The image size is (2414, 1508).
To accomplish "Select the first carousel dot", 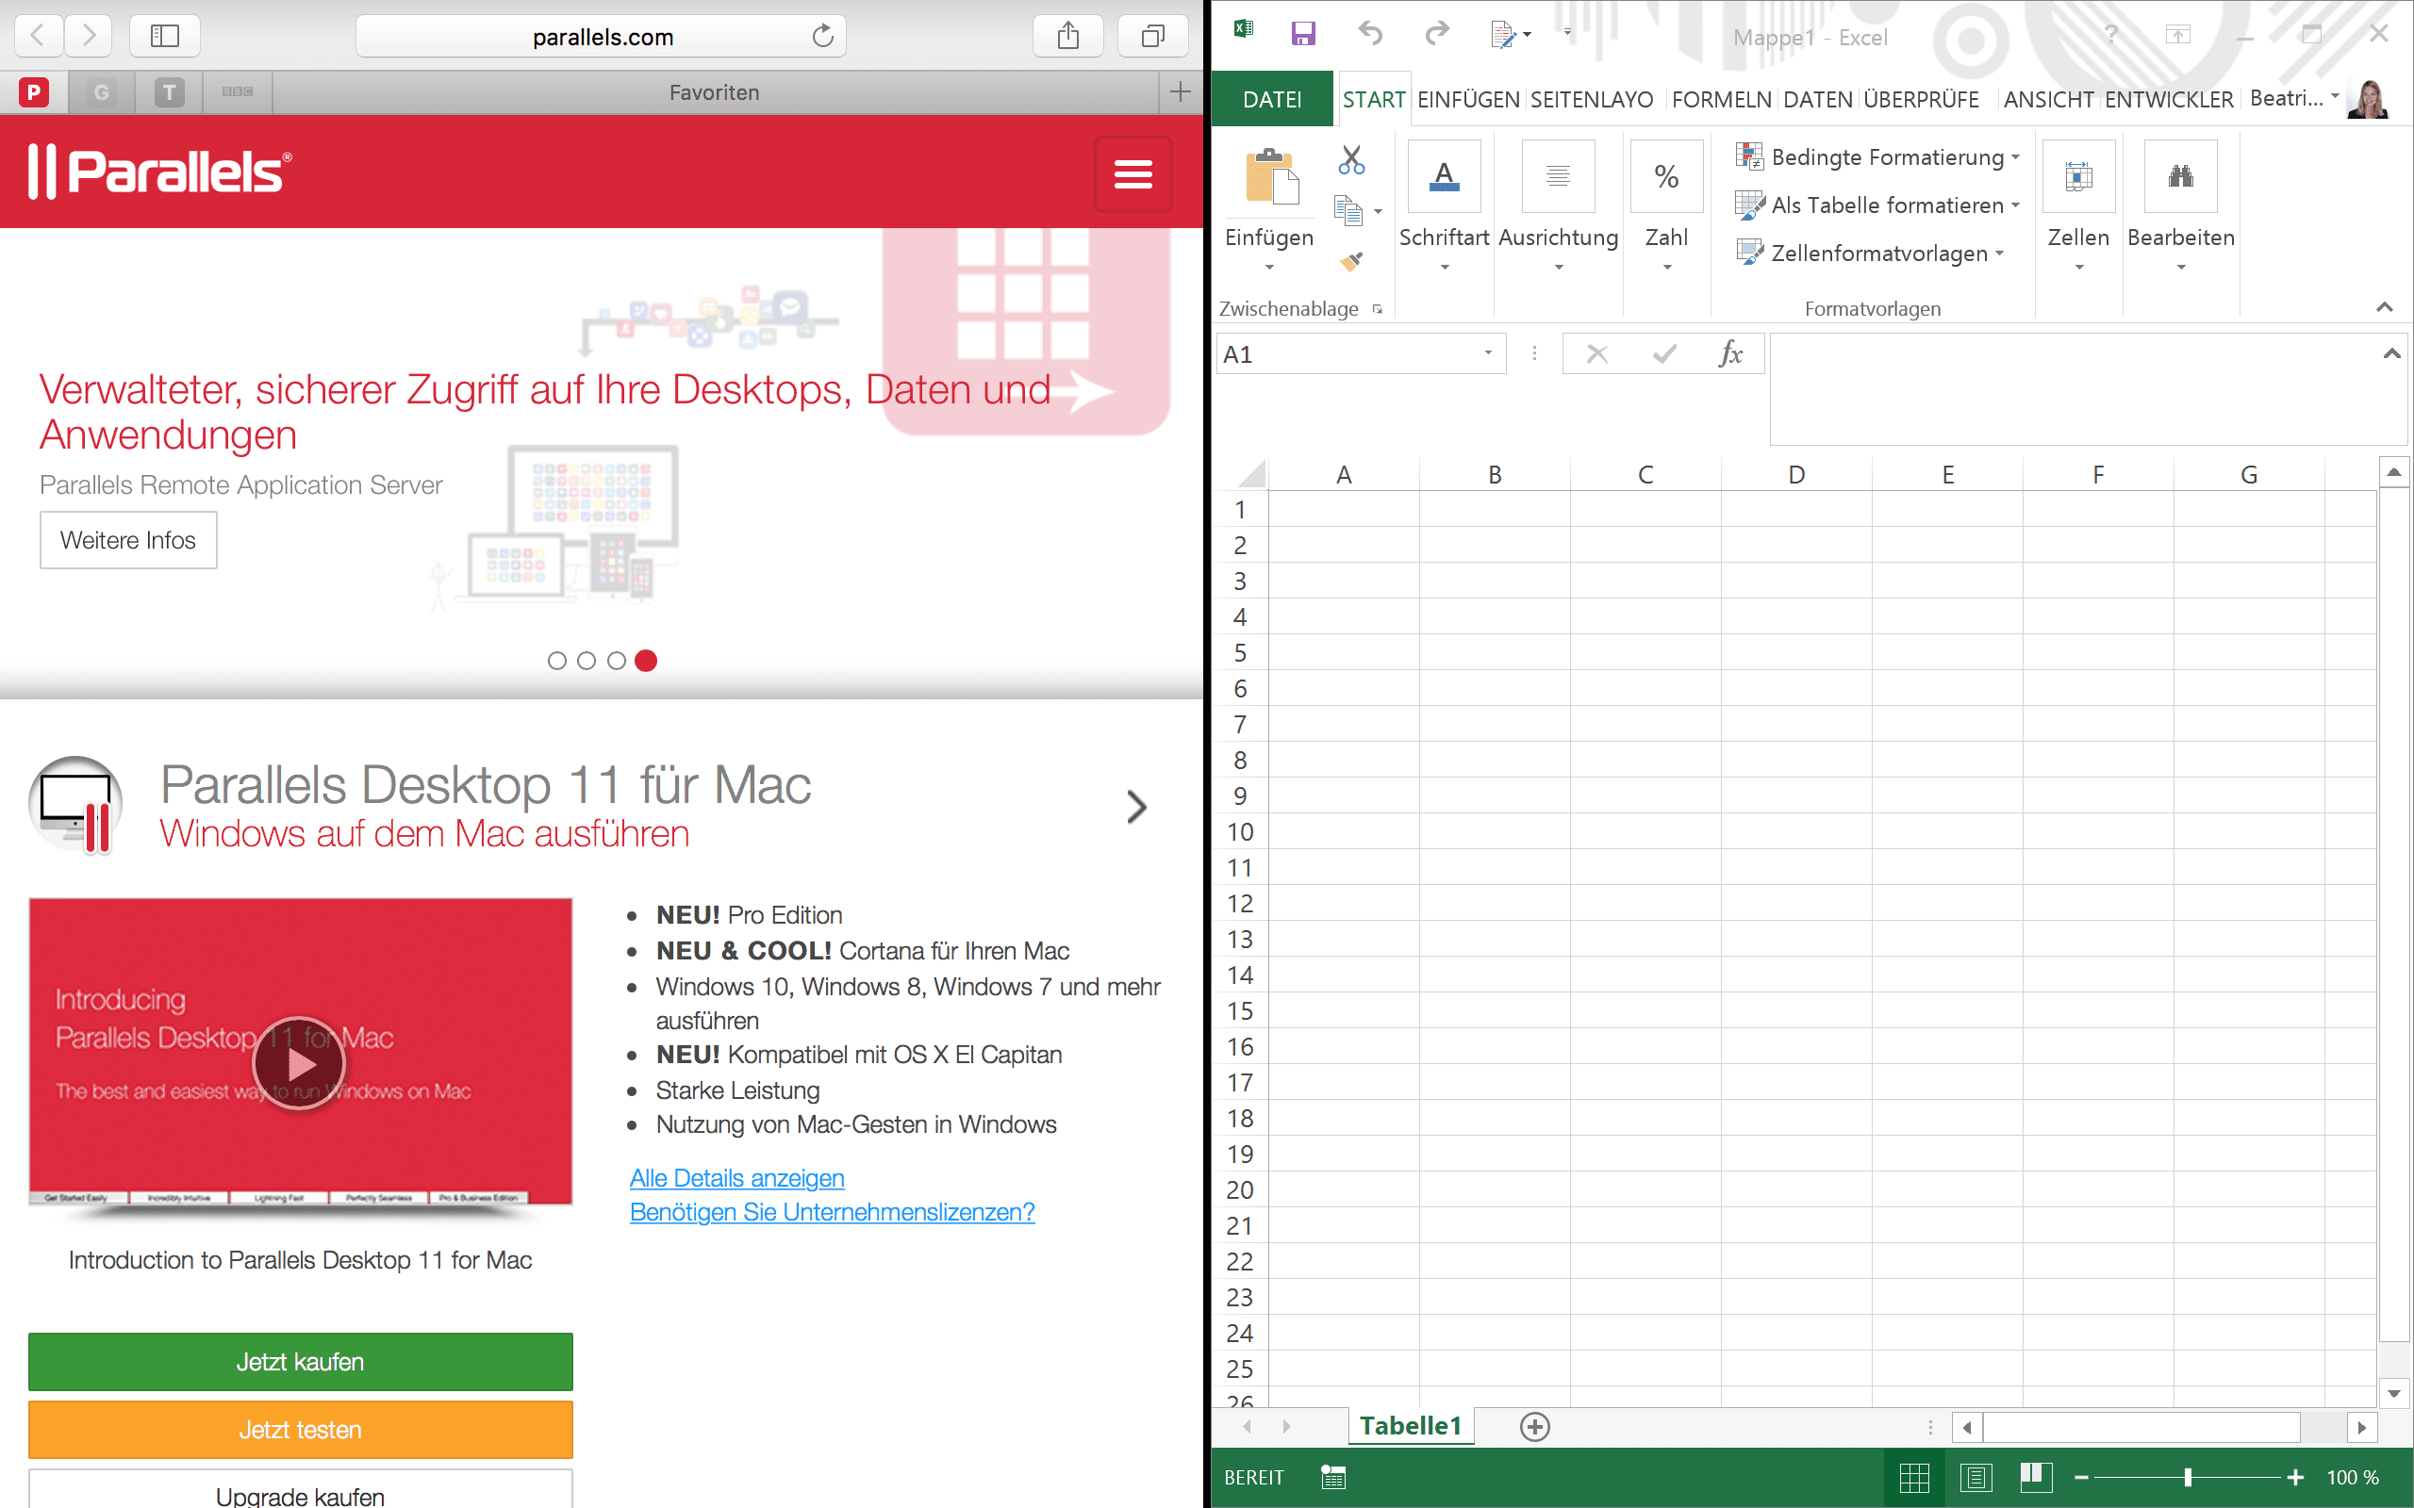I will point(557,662).
